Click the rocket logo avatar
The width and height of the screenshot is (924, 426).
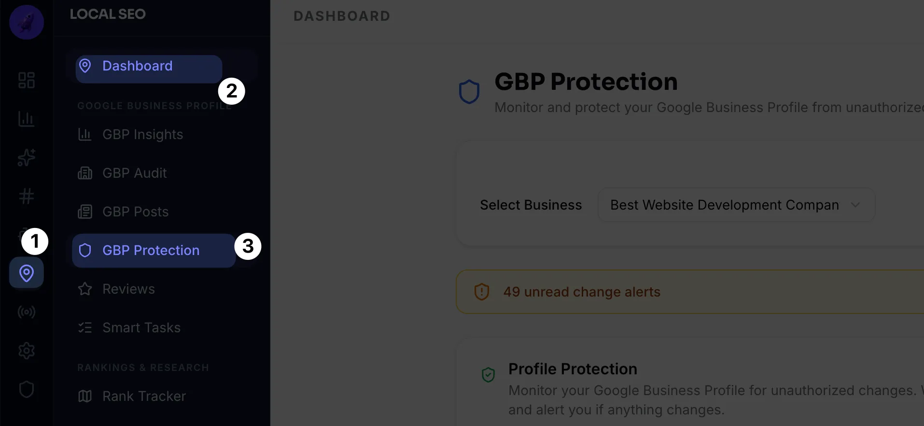(27, 22)
